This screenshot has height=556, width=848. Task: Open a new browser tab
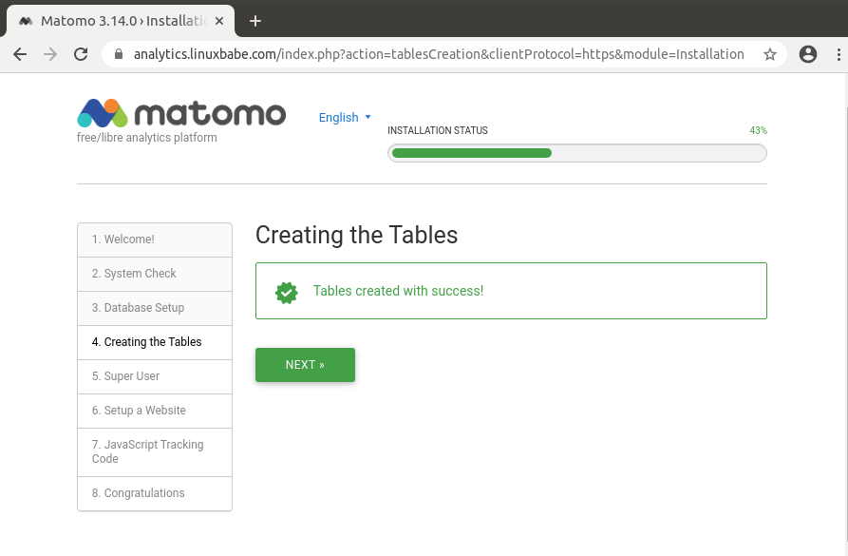point(254,21)
